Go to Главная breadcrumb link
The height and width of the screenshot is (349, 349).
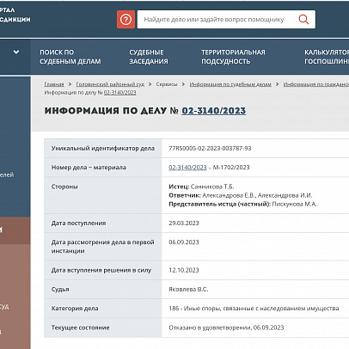pos(54,84)
